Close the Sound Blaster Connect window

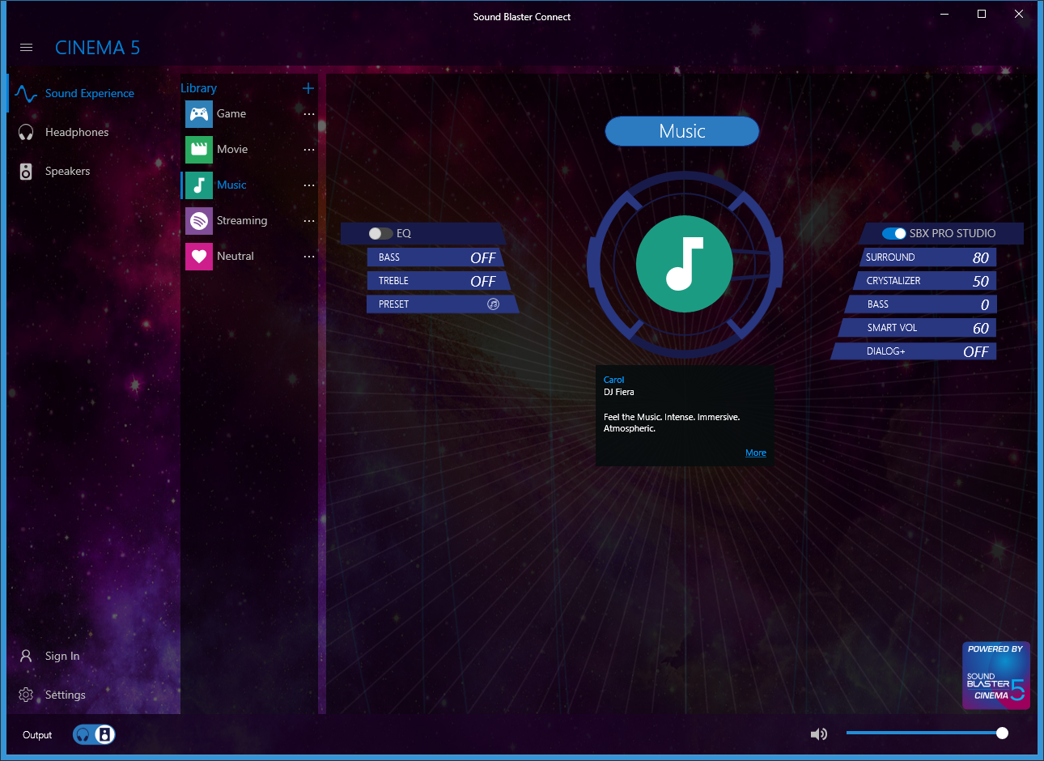pyautogui.click(x=1019, y=14)
